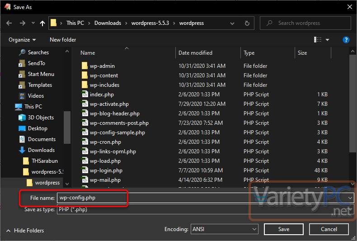Open the Save as type dropdown
The image size is (357, 241).
(205, 209)
